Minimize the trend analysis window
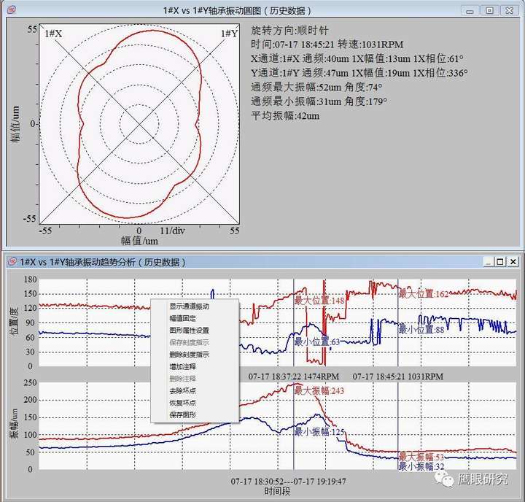Screen dimensions: 525x502 [x=486, y=261]
